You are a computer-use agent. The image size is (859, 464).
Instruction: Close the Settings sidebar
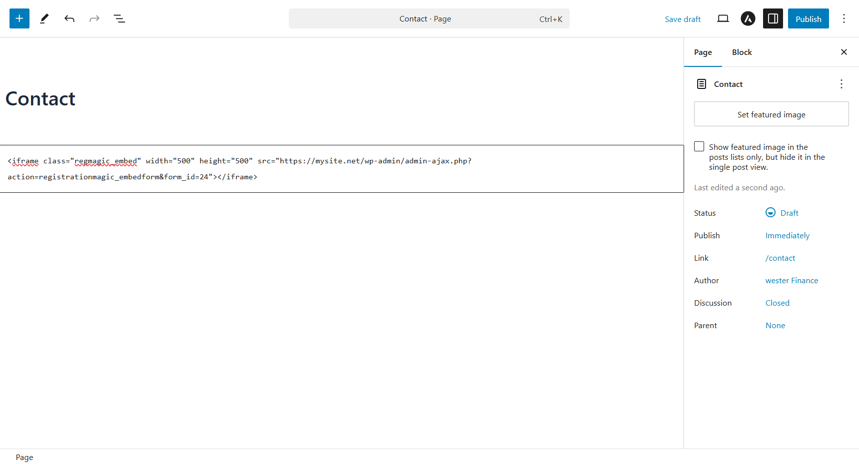coord(844,52)
